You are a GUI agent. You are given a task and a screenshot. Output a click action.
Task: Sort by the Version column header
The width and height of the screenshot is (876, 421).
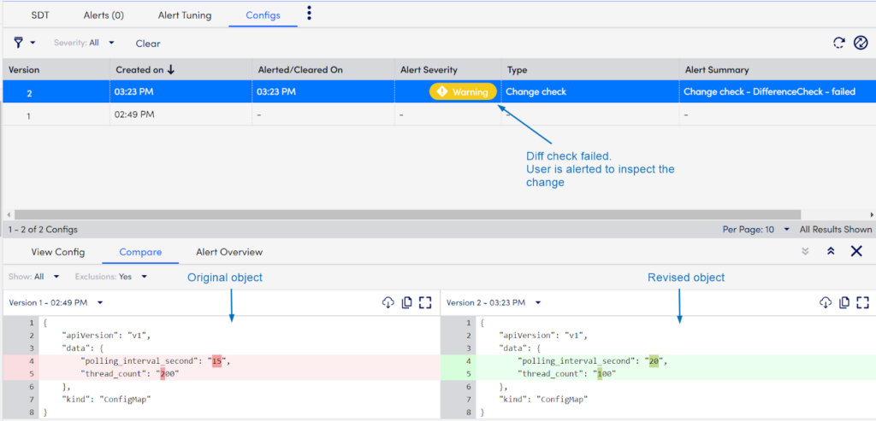coord(24,70)
